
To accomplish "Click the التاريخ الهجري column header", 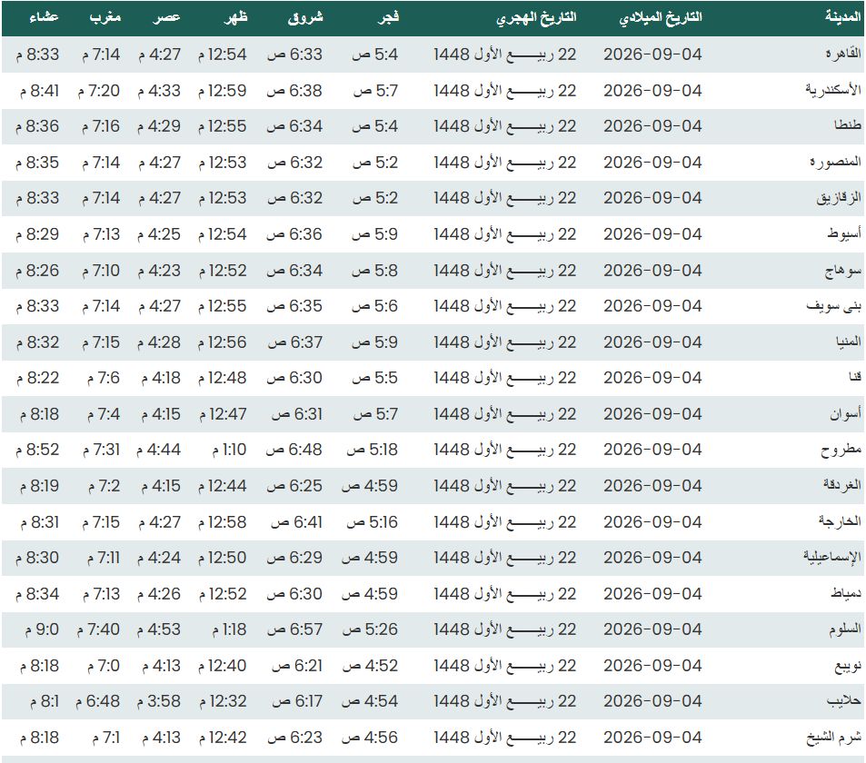I will 536,17.
